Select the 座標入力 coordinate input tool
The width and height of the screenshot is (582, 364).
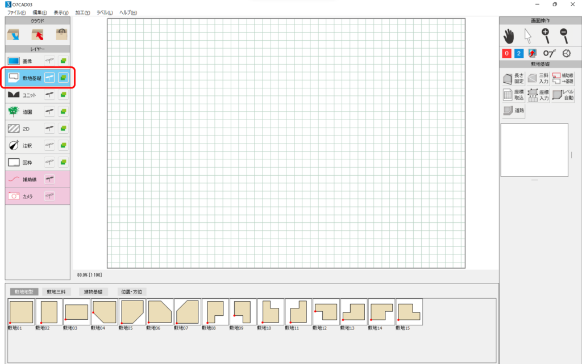point(539,95)
